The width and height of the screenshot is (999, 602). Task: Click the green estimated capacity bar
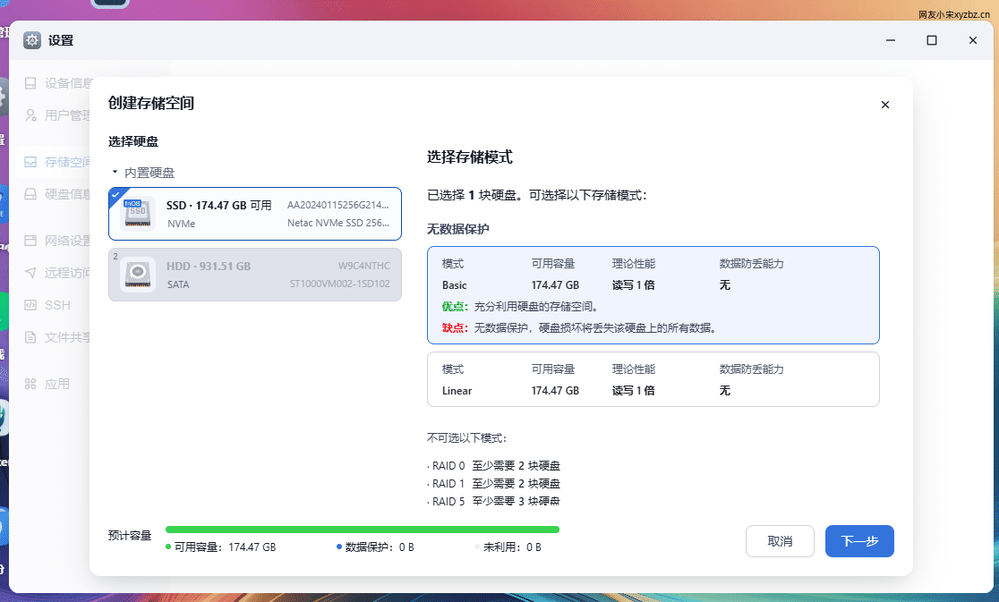tap(362, 530)
